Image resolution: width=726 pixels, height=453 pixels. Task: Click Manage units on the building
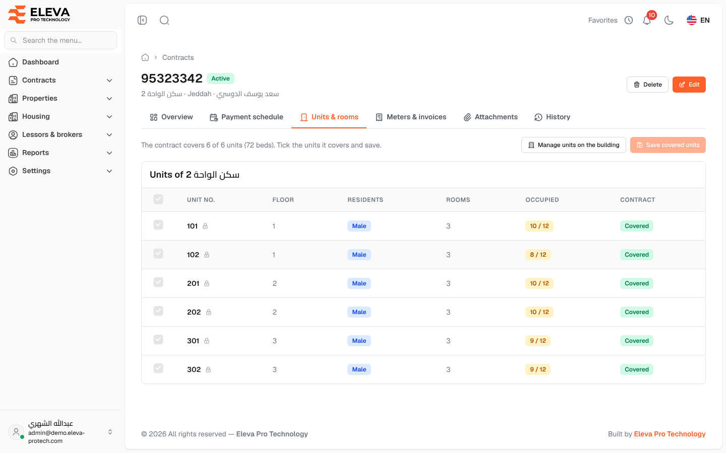[x=574, y=145]
